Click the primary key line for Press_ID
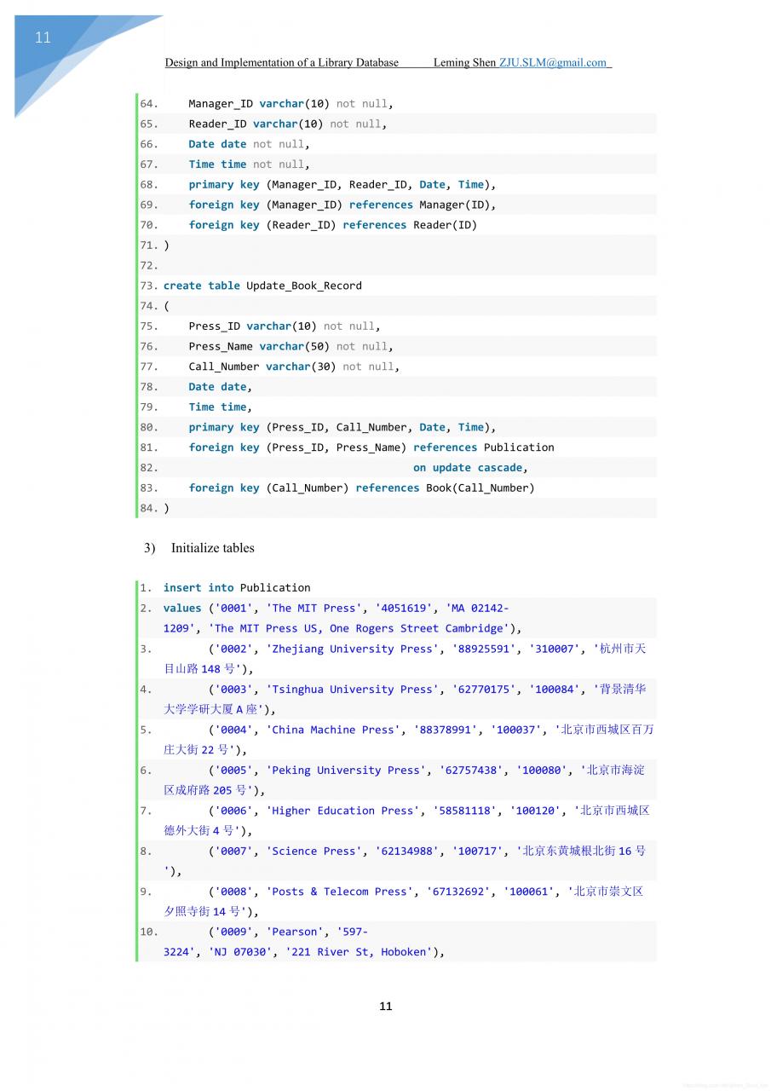The height and width of the screenshot is (1091, 771). [342, 427]
